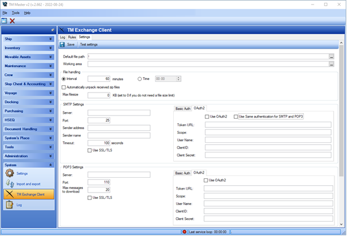Expand the HSEQ sidebar section
Viewport: 347px width, 236px height.
[x=29, y=120]
